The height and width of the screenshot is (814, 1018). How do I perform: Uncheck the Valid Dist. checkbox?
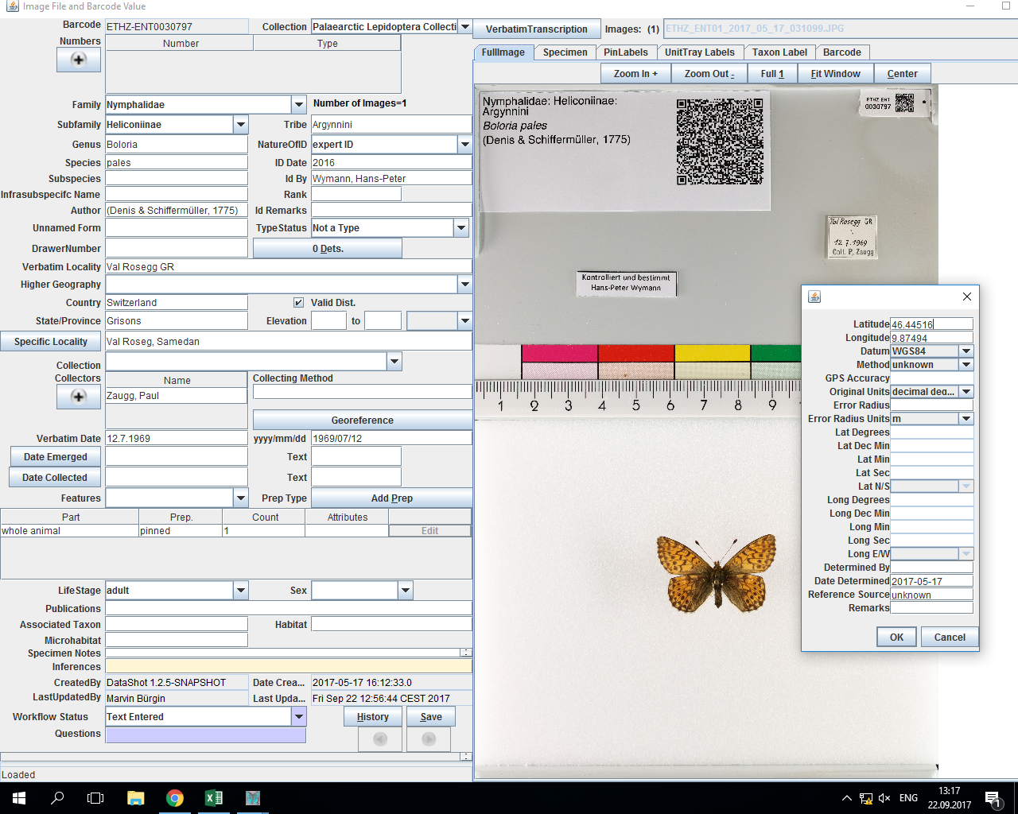click(298, 302)
